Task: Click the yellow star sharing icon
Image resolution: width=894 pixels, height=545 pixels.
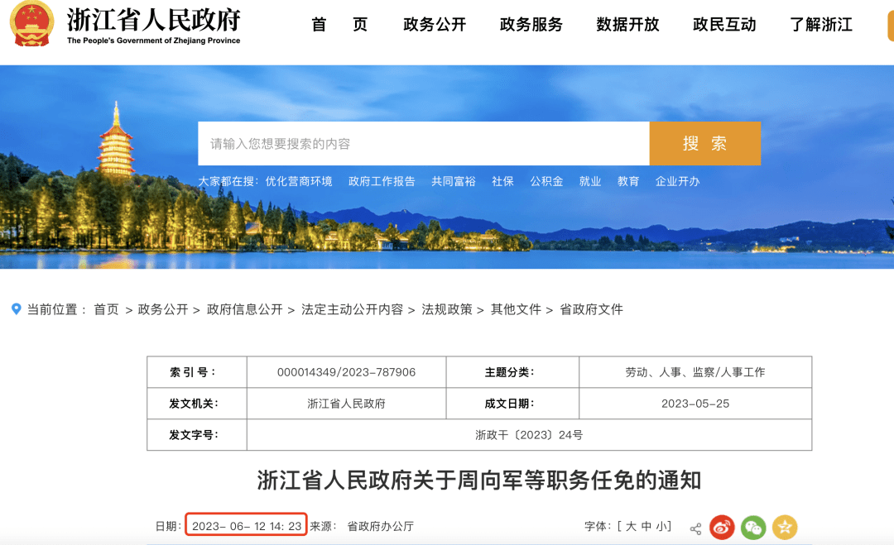Action: pos(783,526)
